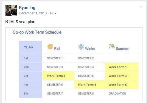The width and height of the screenshot is (147, 103).
Task: Click the Fall leaf icon
Action: click(50, 47)
